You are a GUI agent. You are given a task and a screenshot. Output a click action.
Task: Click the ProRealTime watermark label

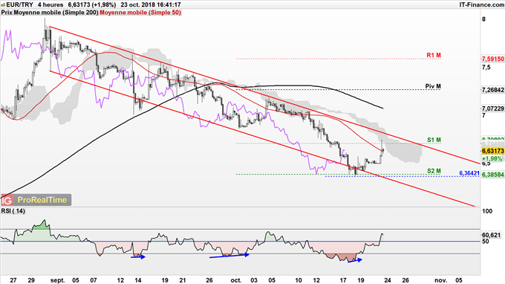[42, 200]
